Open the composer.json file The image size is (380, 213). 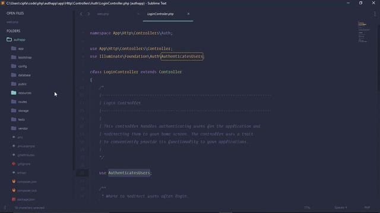(x=27, y=182)
